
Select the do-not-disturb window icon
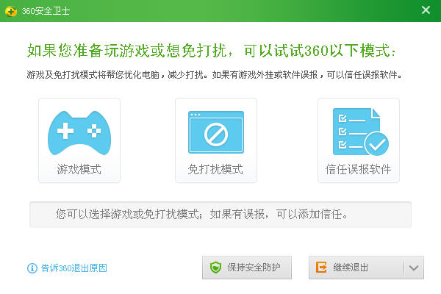point(215,132)
